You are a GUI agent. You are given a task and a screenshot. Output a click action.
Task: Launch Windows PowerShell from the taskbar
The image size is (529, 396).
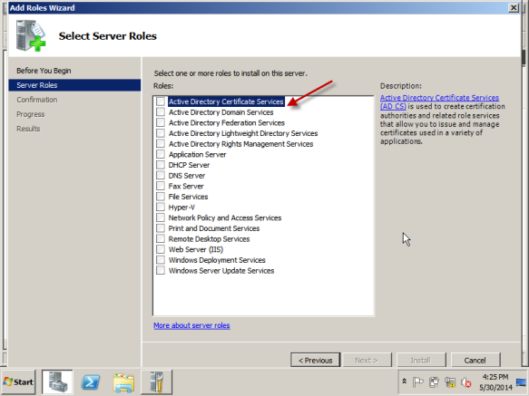pyautogui.click(x=91, y=382)
